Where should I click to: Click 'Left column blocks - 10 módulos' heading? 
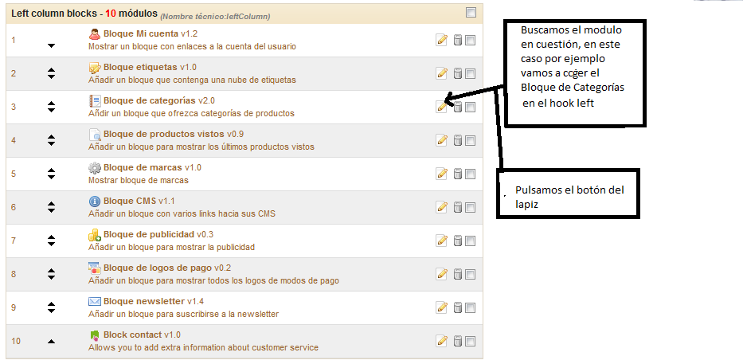(84, 14)
